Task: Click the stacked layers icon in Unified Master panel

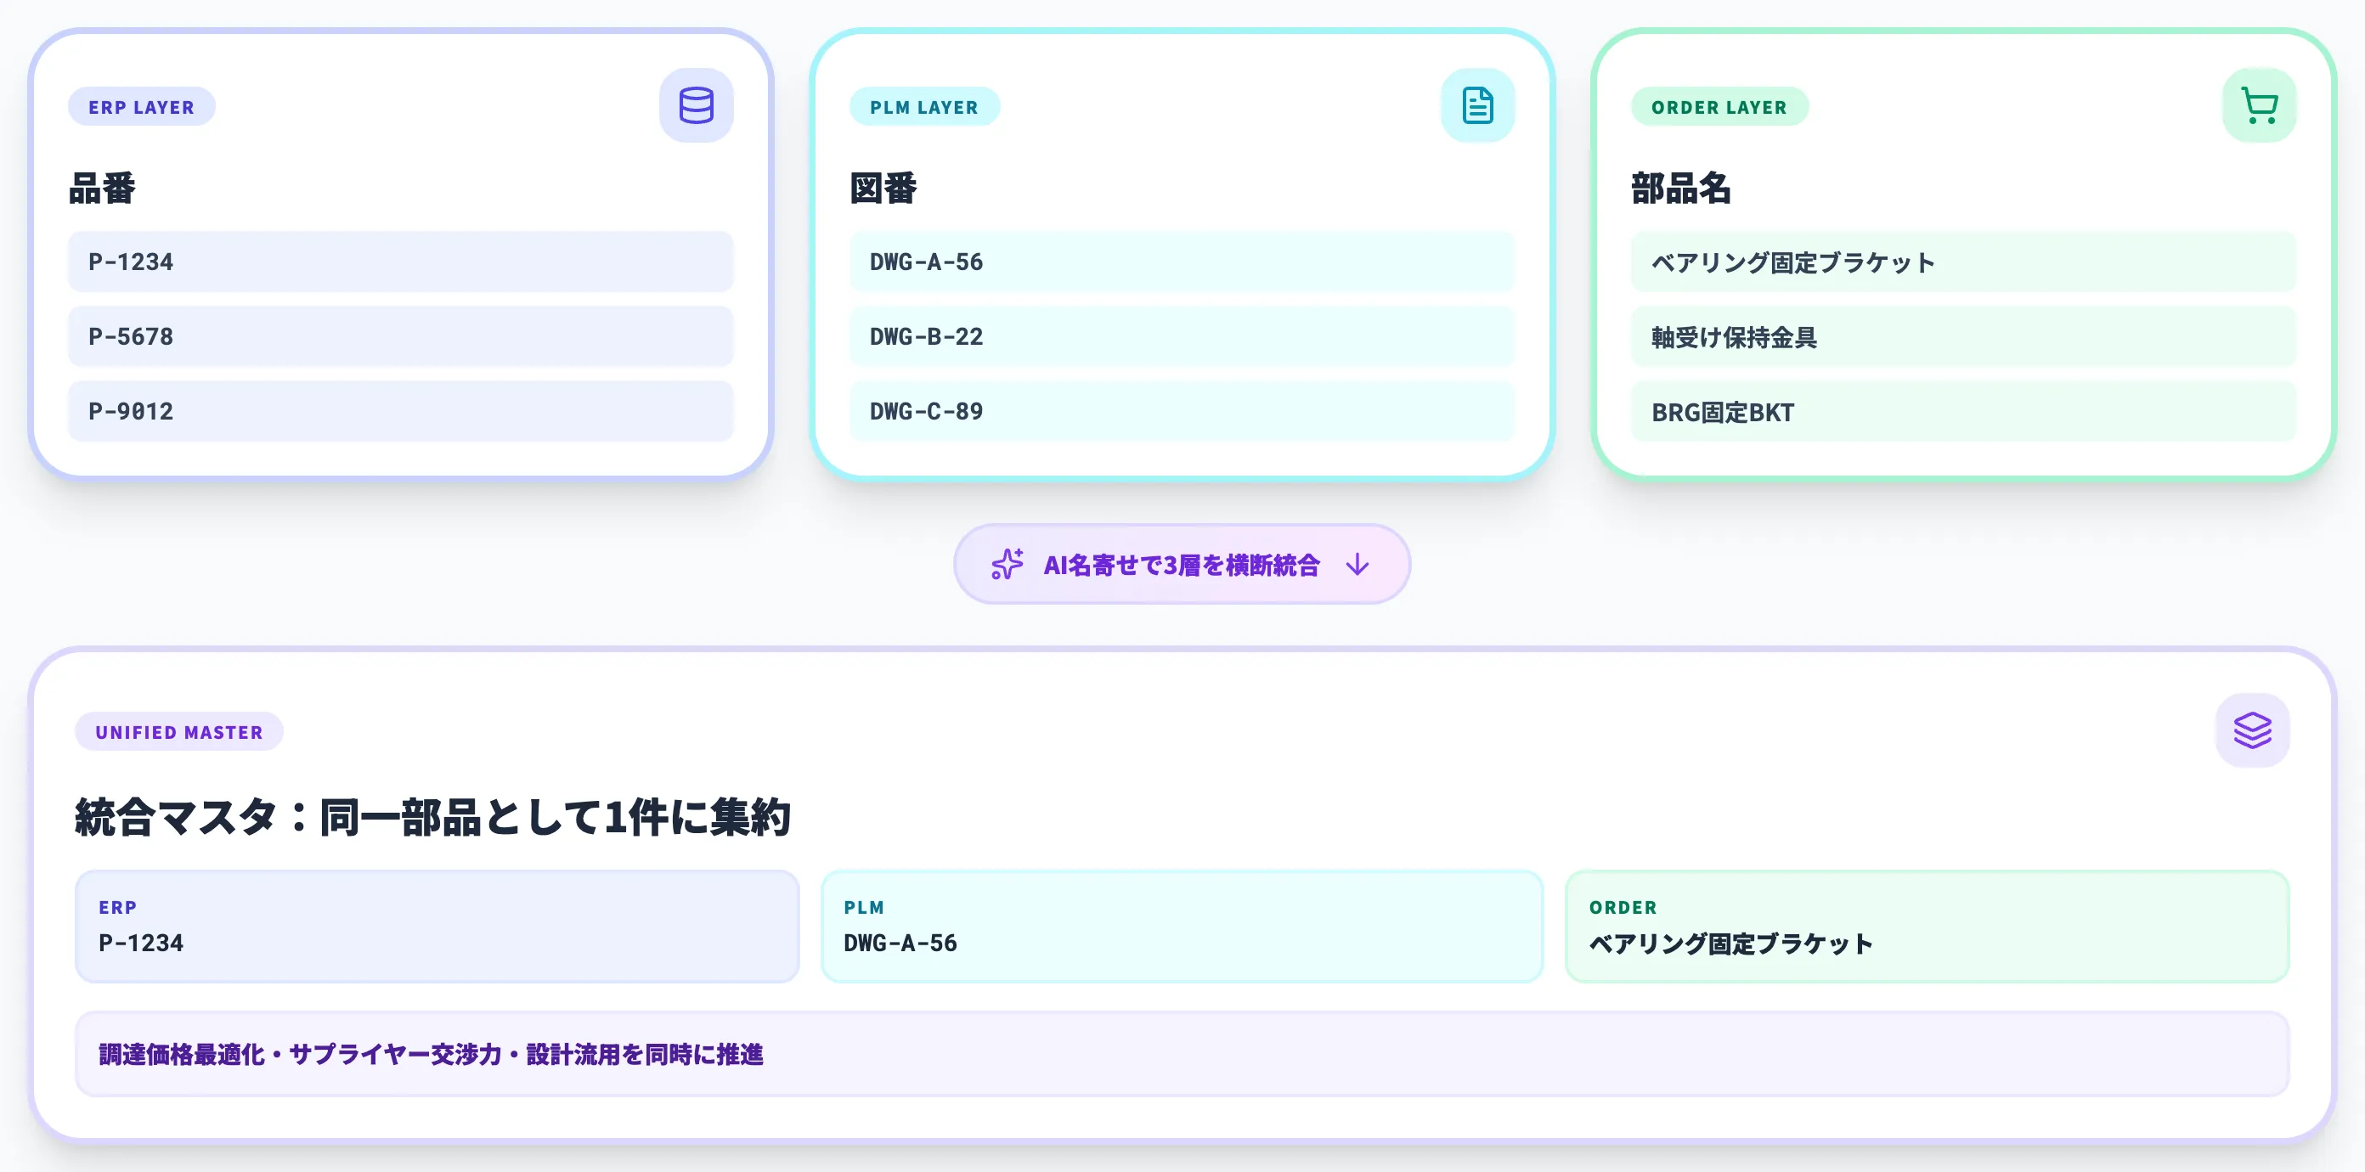Action: tap(2251, 731)
